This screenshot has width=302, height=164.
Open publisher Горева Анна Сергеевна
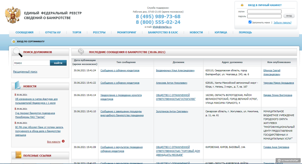coord(276,147)
